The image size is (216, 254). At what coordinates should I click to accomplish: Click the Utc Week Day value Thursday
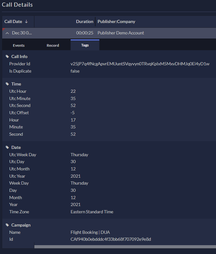click(79, 155)
